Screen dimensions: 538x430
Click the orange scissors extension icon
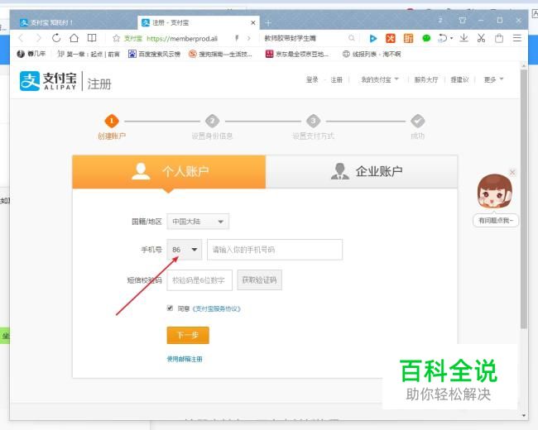[391, 38]
